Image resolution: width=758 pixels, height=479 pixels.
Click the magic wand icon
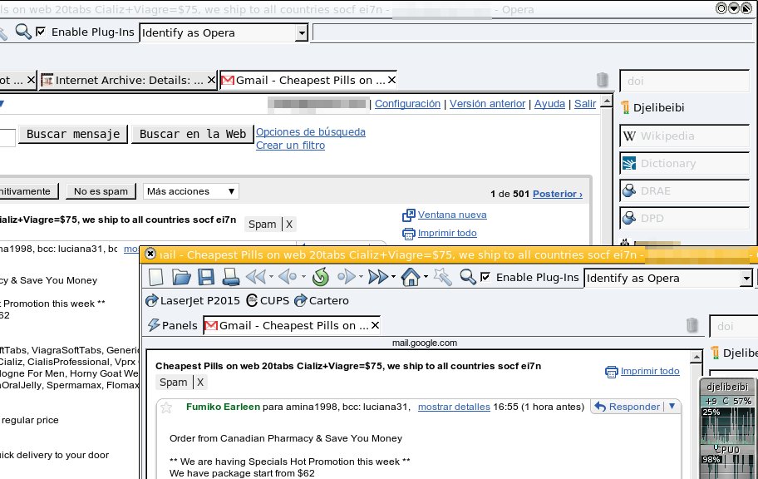click(x=442, y=277)
